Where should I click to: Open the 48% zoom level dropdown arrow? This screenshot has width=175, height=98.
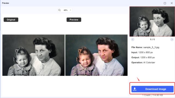pyautogui.click(x=70, y=10)
